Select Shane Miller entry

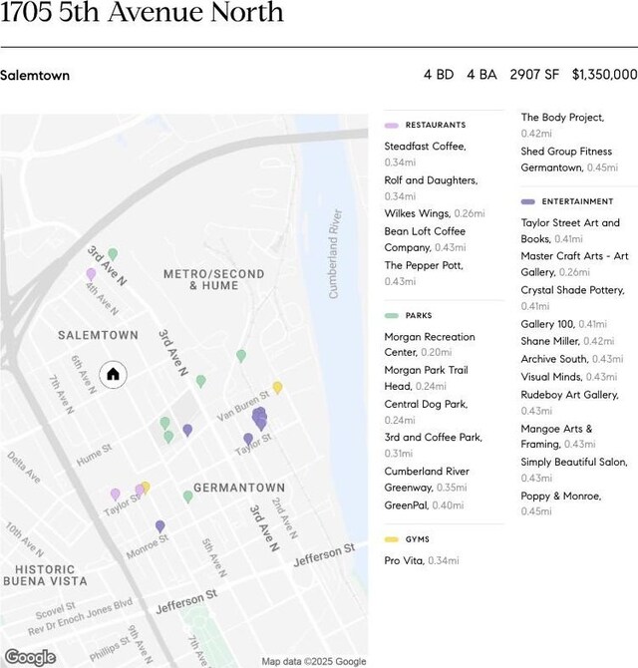tap(567, 341)
